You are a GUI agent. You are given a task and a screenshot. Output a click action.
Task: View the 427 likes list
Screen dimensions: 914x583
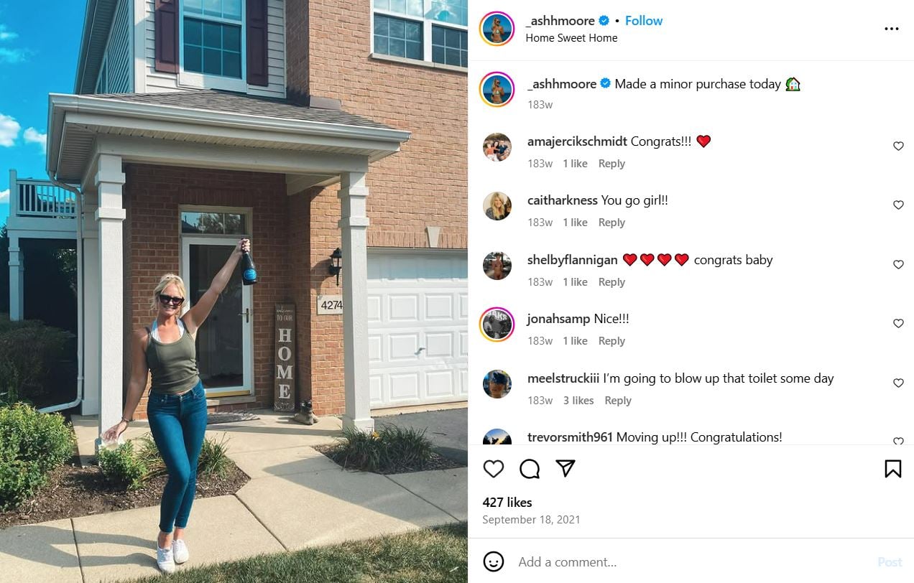click(x=507, y=503)
